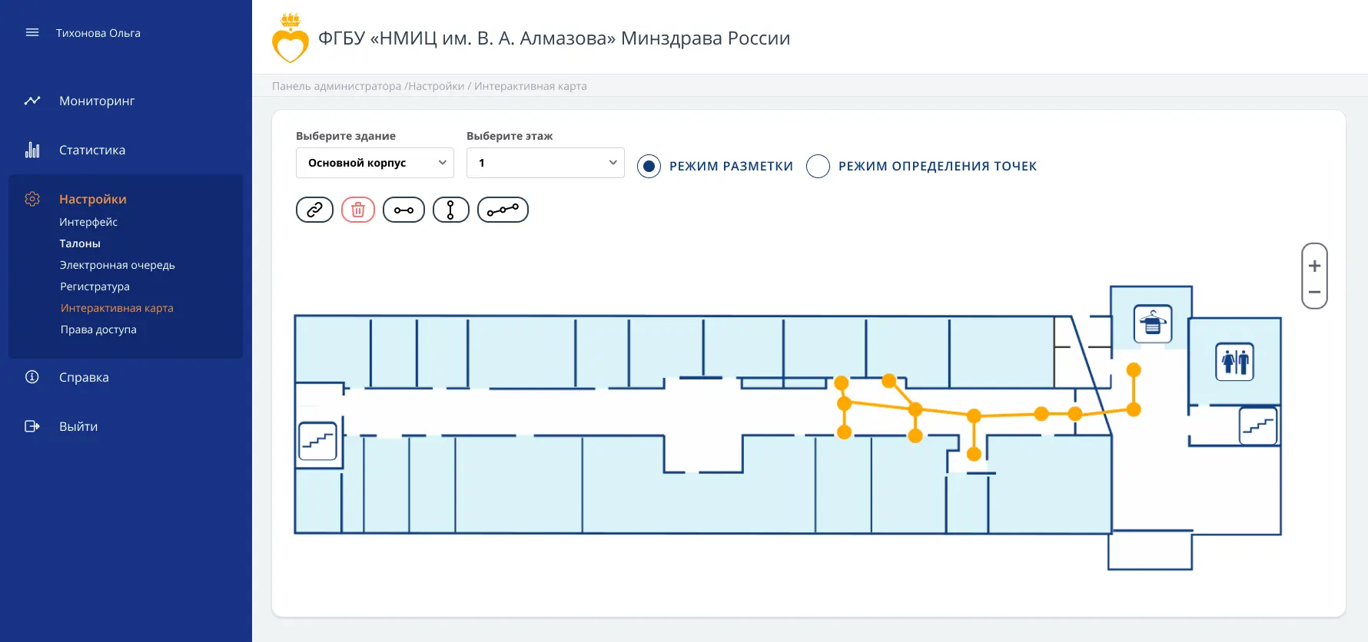Screen dimensions: 1368x642
Task: Click the link tool icon
Action: 314,210
